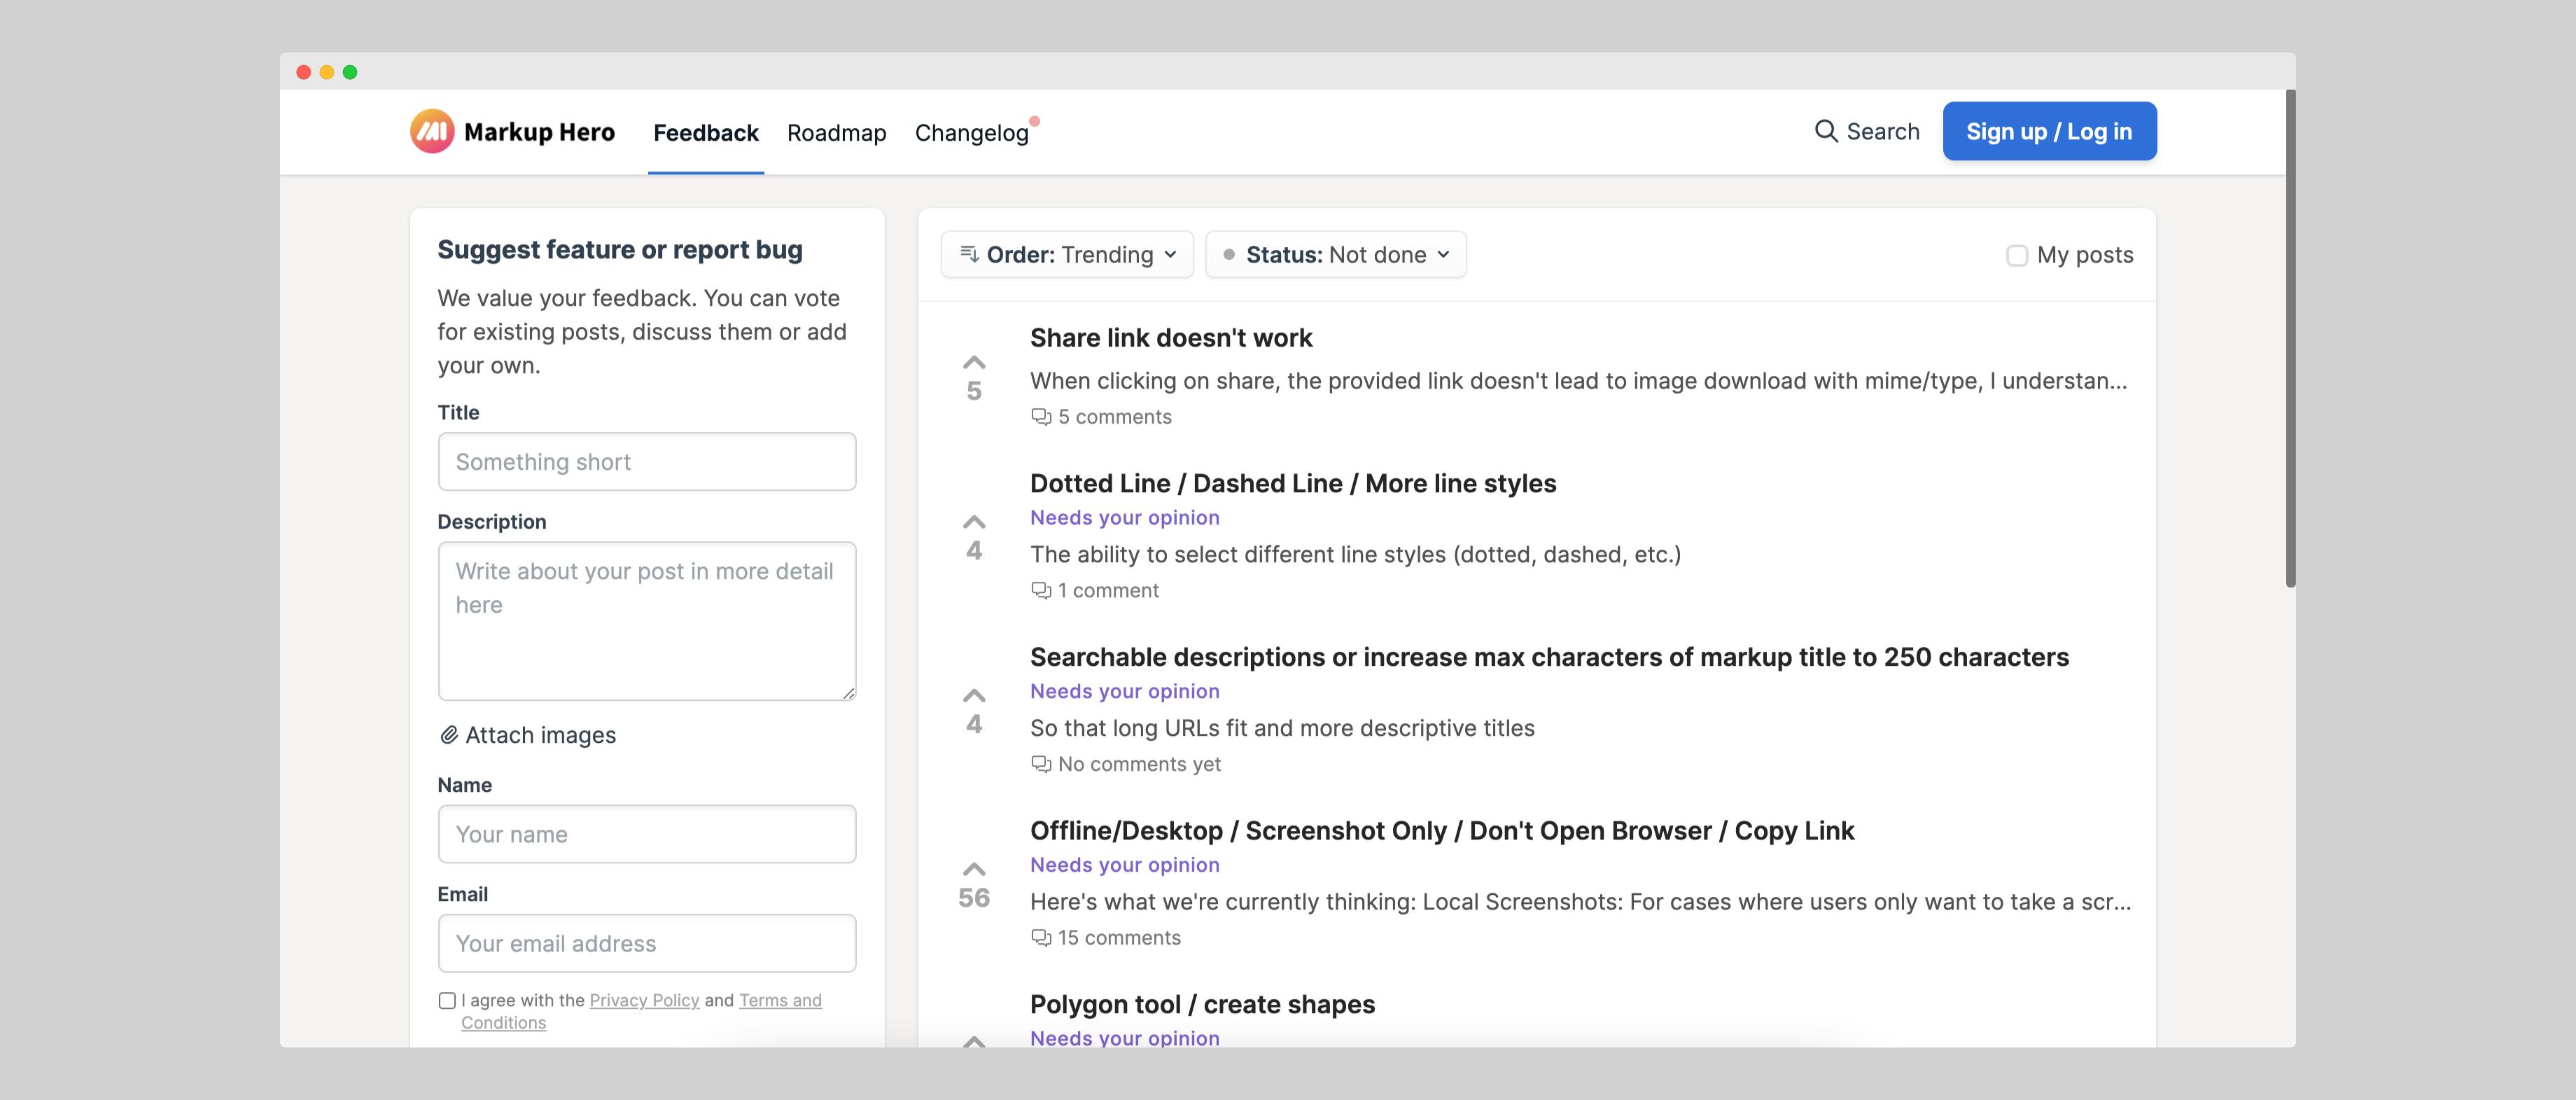The height and width of the screenshot is (1100, 2576).
Task: Open the Order: Trending dropdown
Action: pyautogui.click(x=1067, y=254)
